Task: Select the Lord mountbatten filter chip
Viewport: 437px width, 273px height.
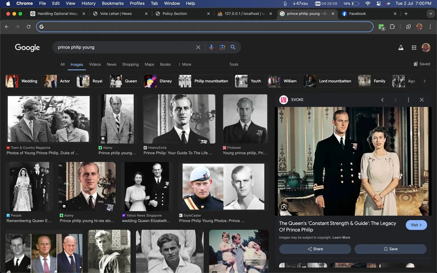Action: tap(329, 81)
